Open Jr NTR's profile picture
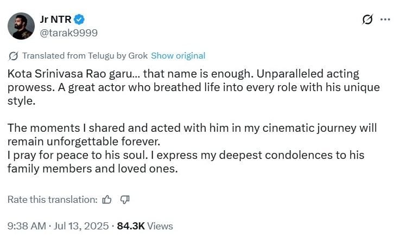This screenshot has height=237, width=399. click(21, 26)
